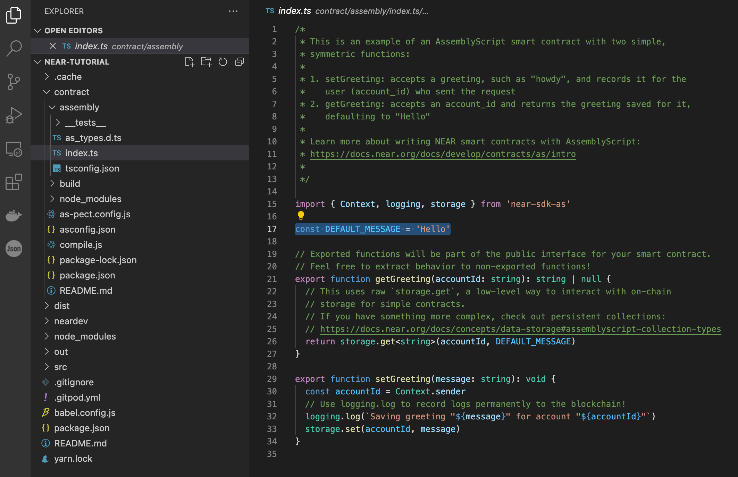
Task: Open the Run and Debug view
Action: pos(14,115)
